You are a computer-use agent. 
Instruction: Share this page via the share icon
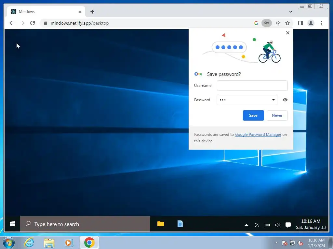pos(277,23)
